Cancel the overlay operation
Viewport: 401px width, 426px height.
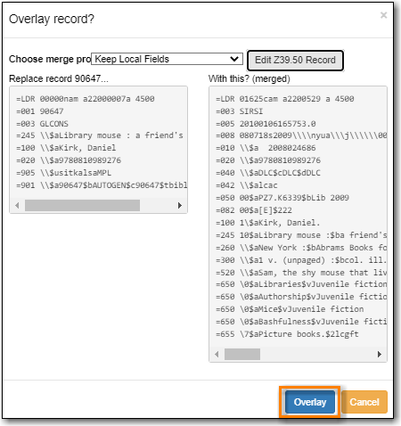364,402
